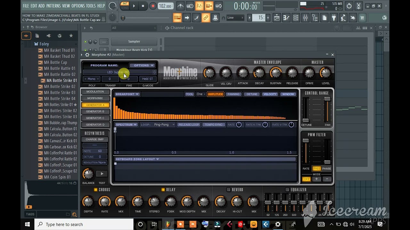
Task: Toggle the Sampler channel green mute LED
Action: (x=85, y=42)
